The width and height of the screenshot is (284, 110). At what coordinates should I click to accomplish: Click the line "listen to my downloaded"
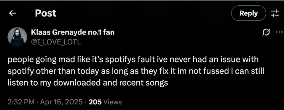coord(88,83)
